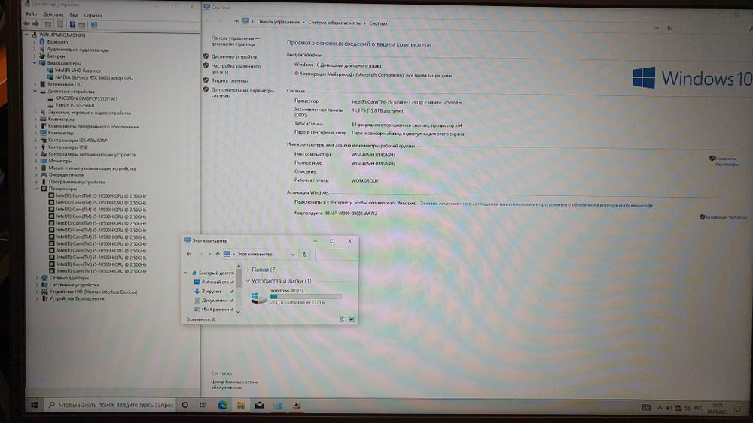753x423 pixels.
Task: Open address dropdown in Этот компьютер window
Action: pos(293,255)
